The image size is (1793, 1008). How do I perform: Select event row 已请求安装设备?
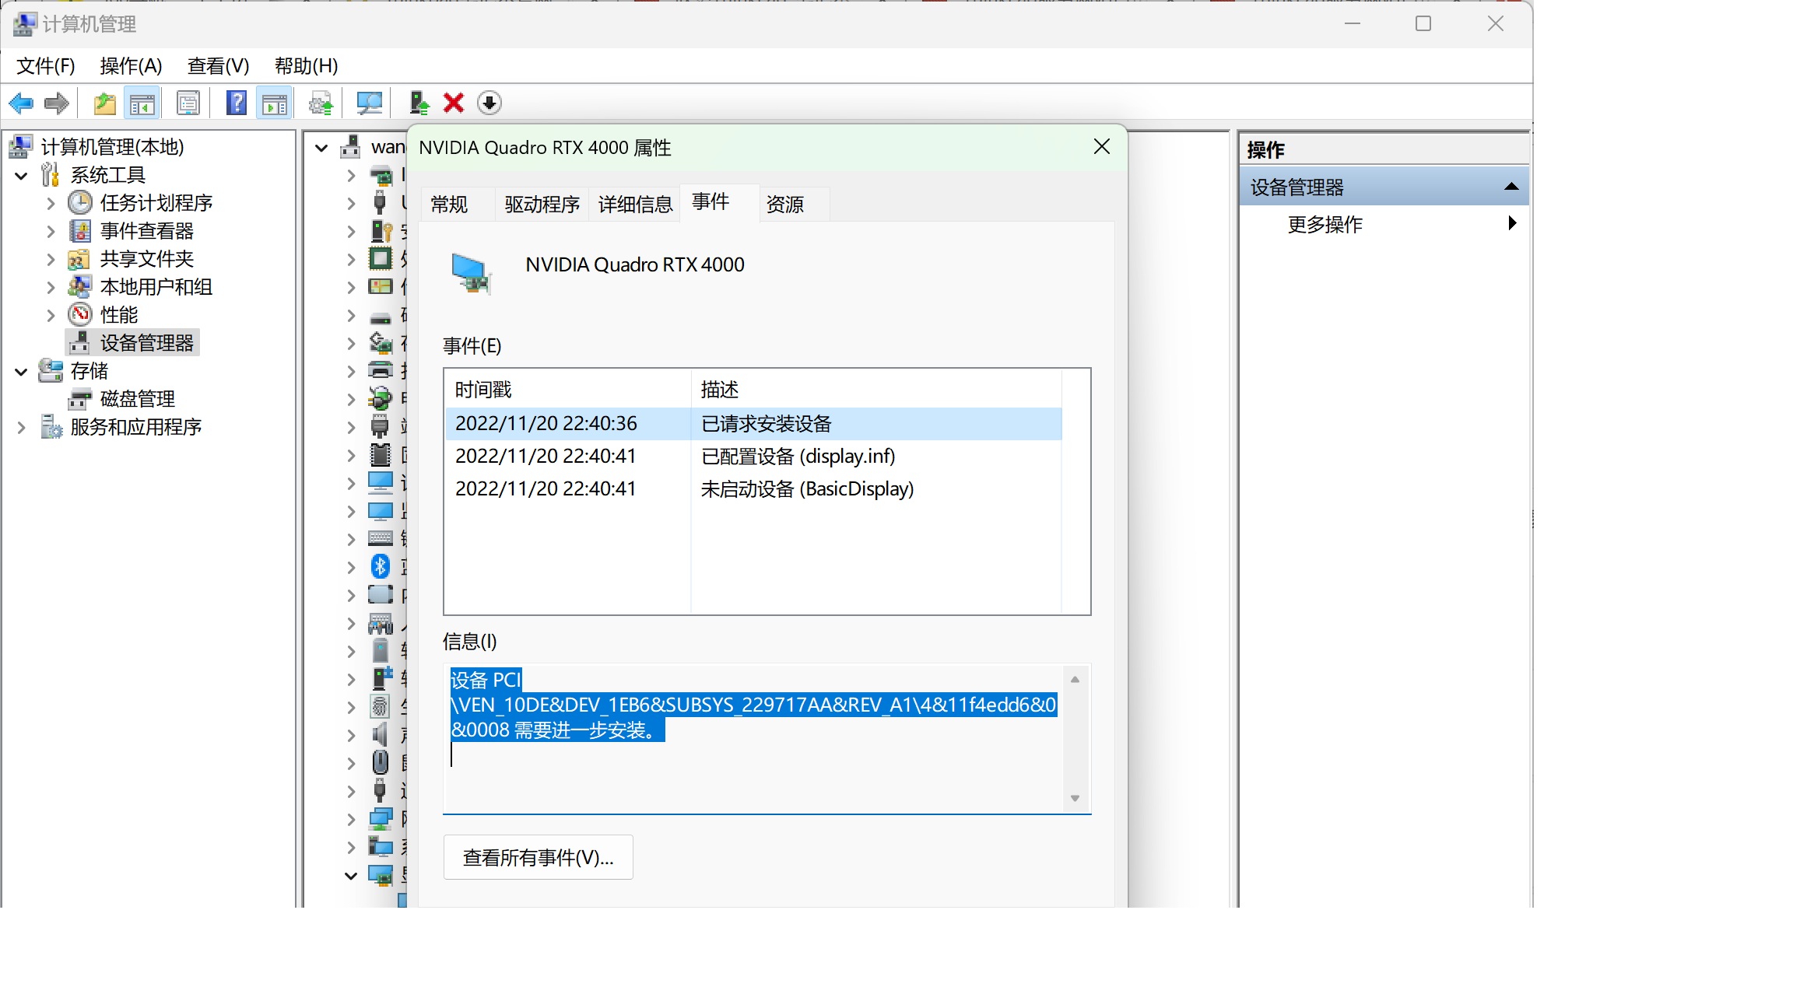click(x=753, y=424)
